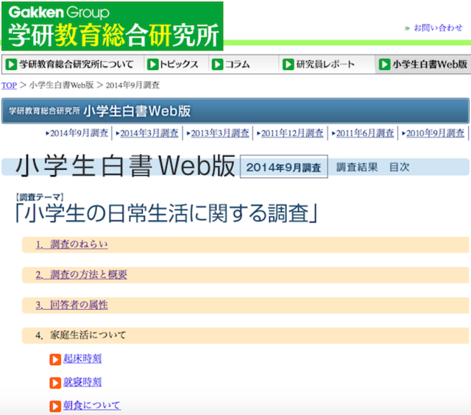471x415 pixels.
Task: Click the green play icon beside 学研教育総合研究所について
Action: tap(11, 64)
